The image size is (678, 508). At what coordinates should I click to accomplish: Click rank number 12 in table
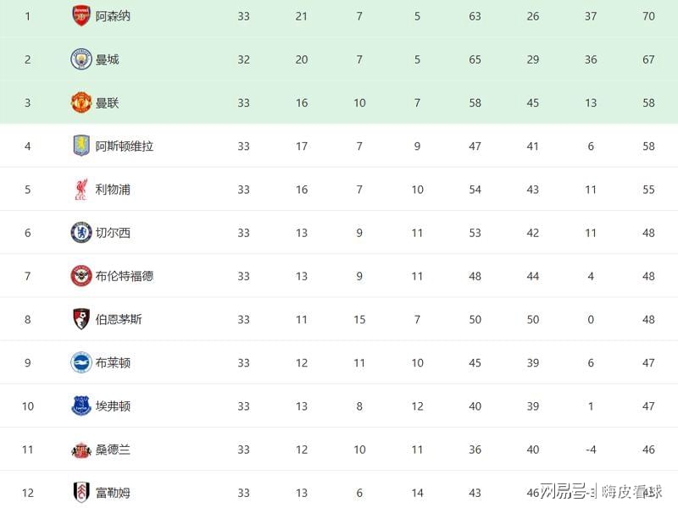(27, 493)
